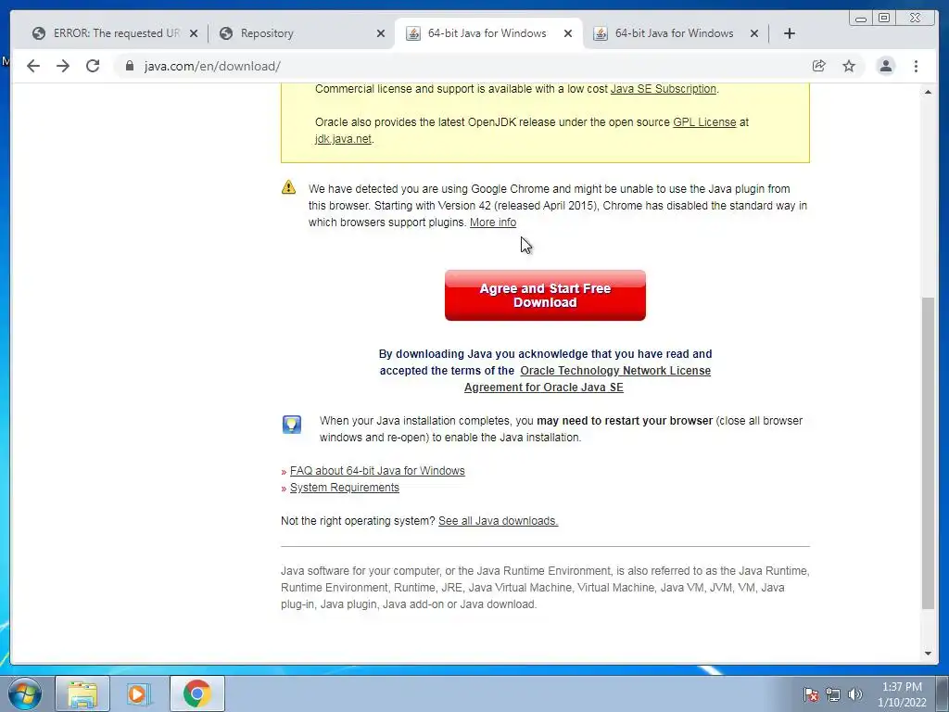Screen dimensions: 949x712
Task: Open File Explorer from taskbar
Action: 82,693
